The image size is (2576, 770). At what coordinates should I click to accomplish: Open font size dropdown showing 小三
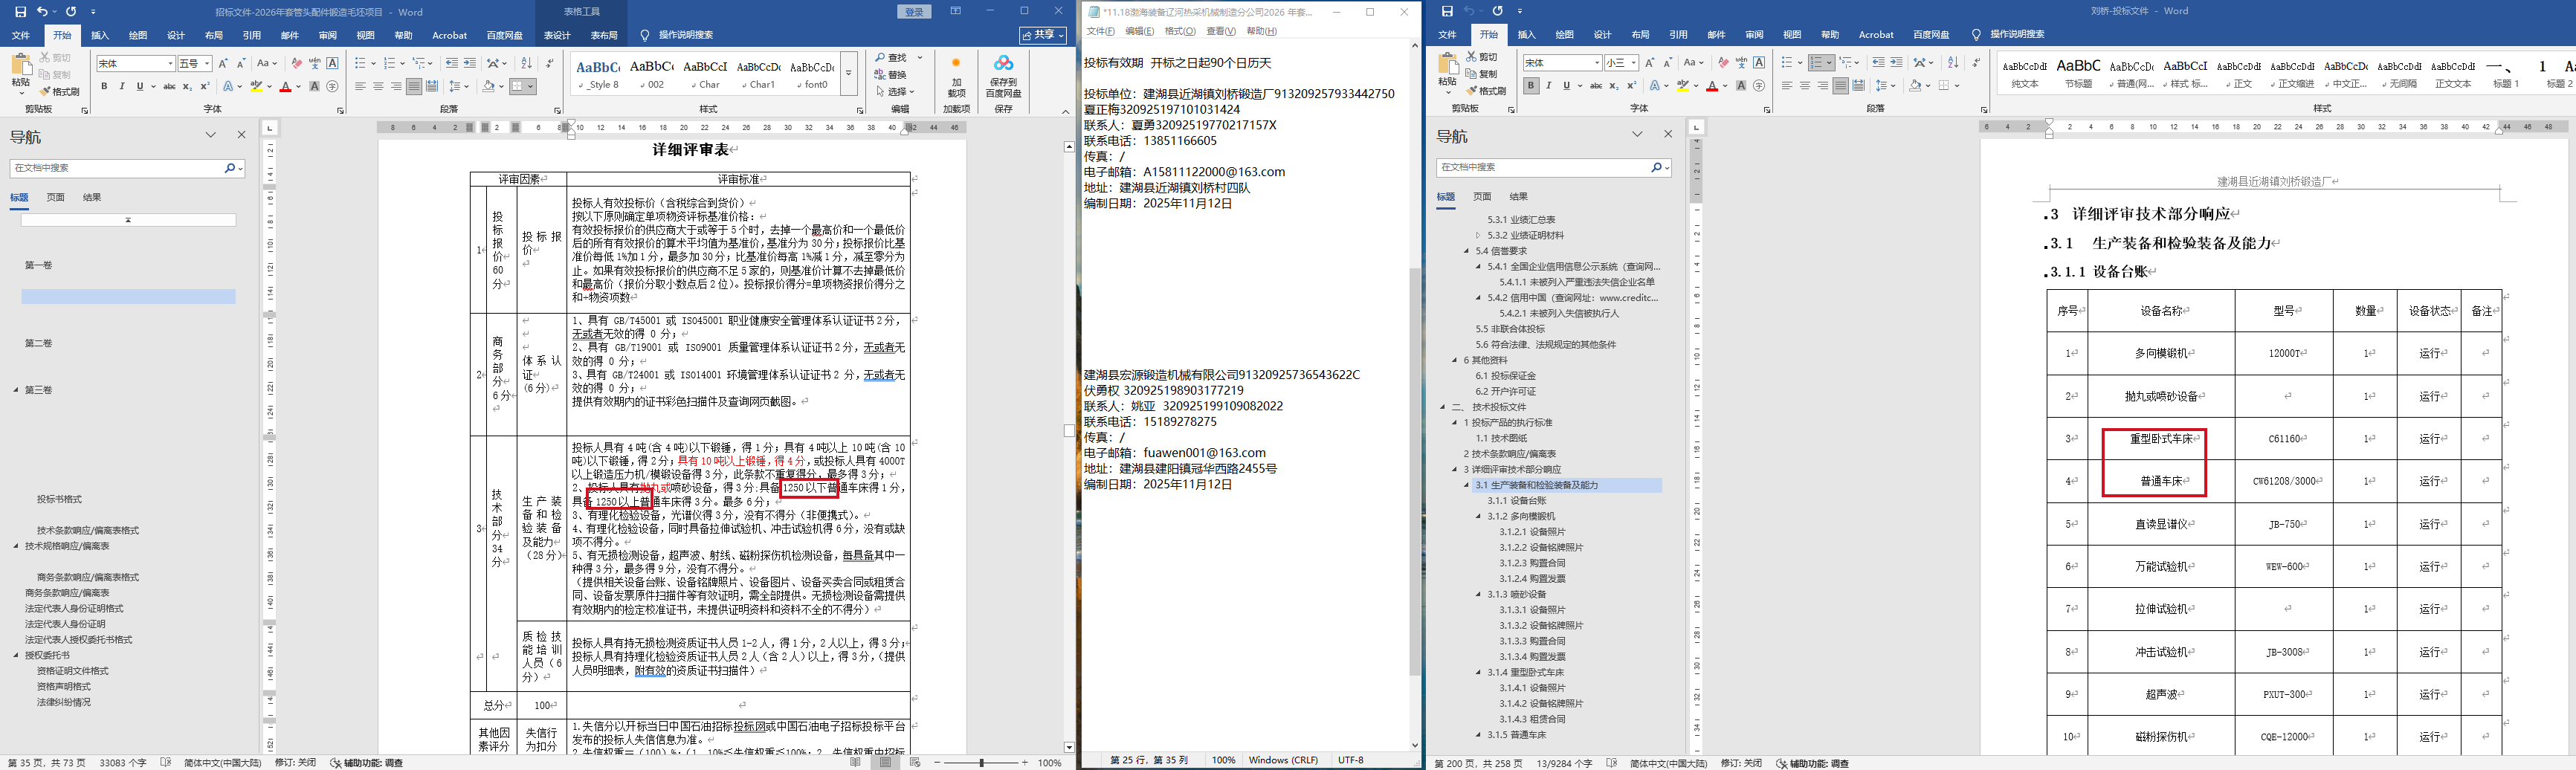(x=1633, y=63)
